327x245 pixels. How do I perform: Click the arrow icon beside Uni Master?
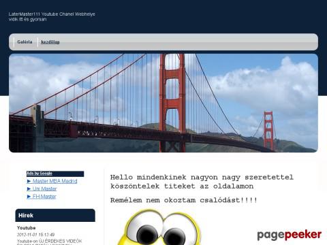29,189
